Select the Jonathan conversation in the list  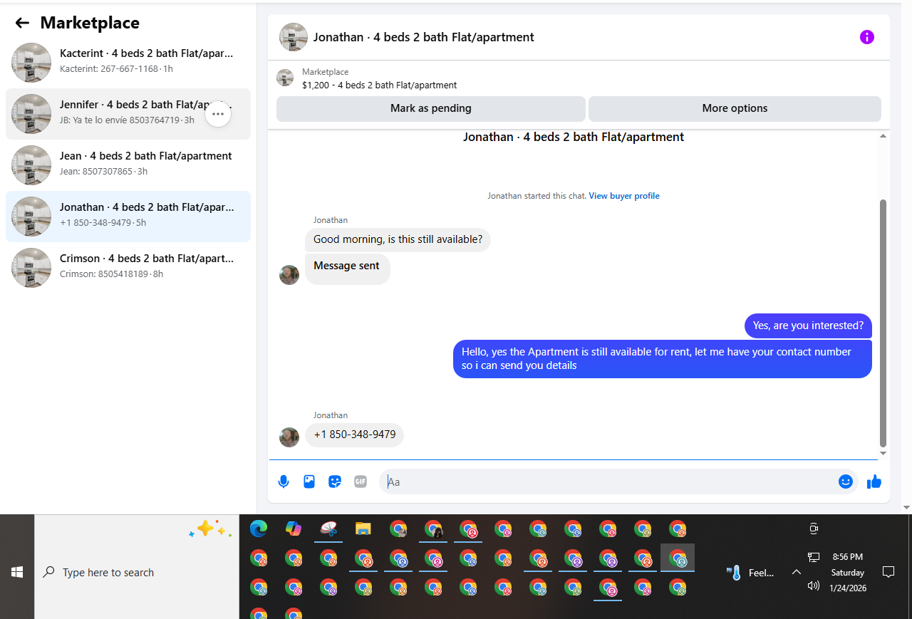pos(128,217)
